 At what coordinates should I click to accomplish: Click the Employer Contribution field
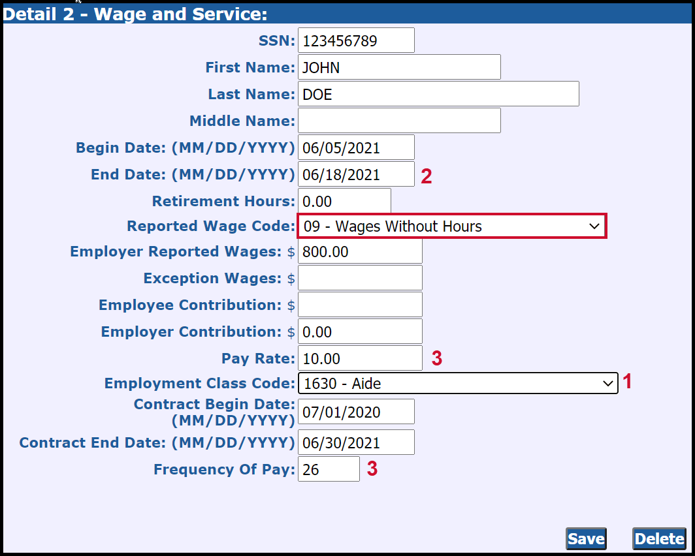[360, 332]
